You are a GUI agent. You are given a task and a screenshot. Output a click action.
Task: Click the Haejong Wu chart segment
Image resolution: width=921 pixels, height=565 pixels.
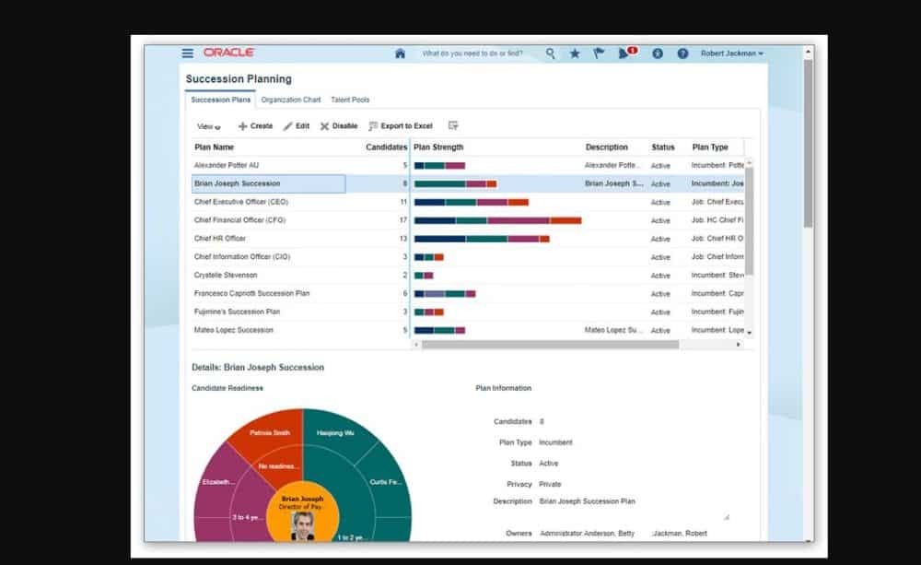(x=335, y=431)
